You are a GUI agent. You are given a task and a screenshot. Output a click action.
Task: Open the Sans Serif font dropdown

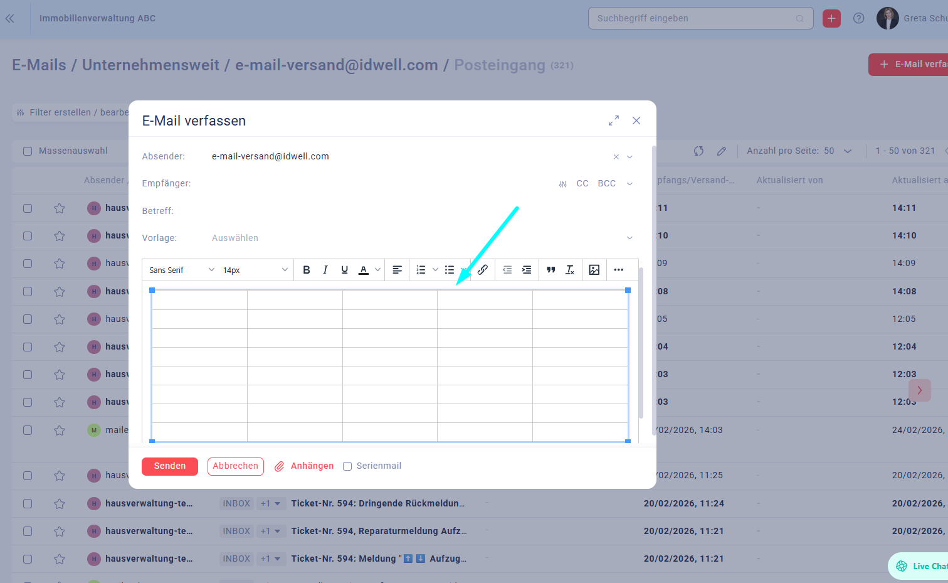[x=181, y=270]
